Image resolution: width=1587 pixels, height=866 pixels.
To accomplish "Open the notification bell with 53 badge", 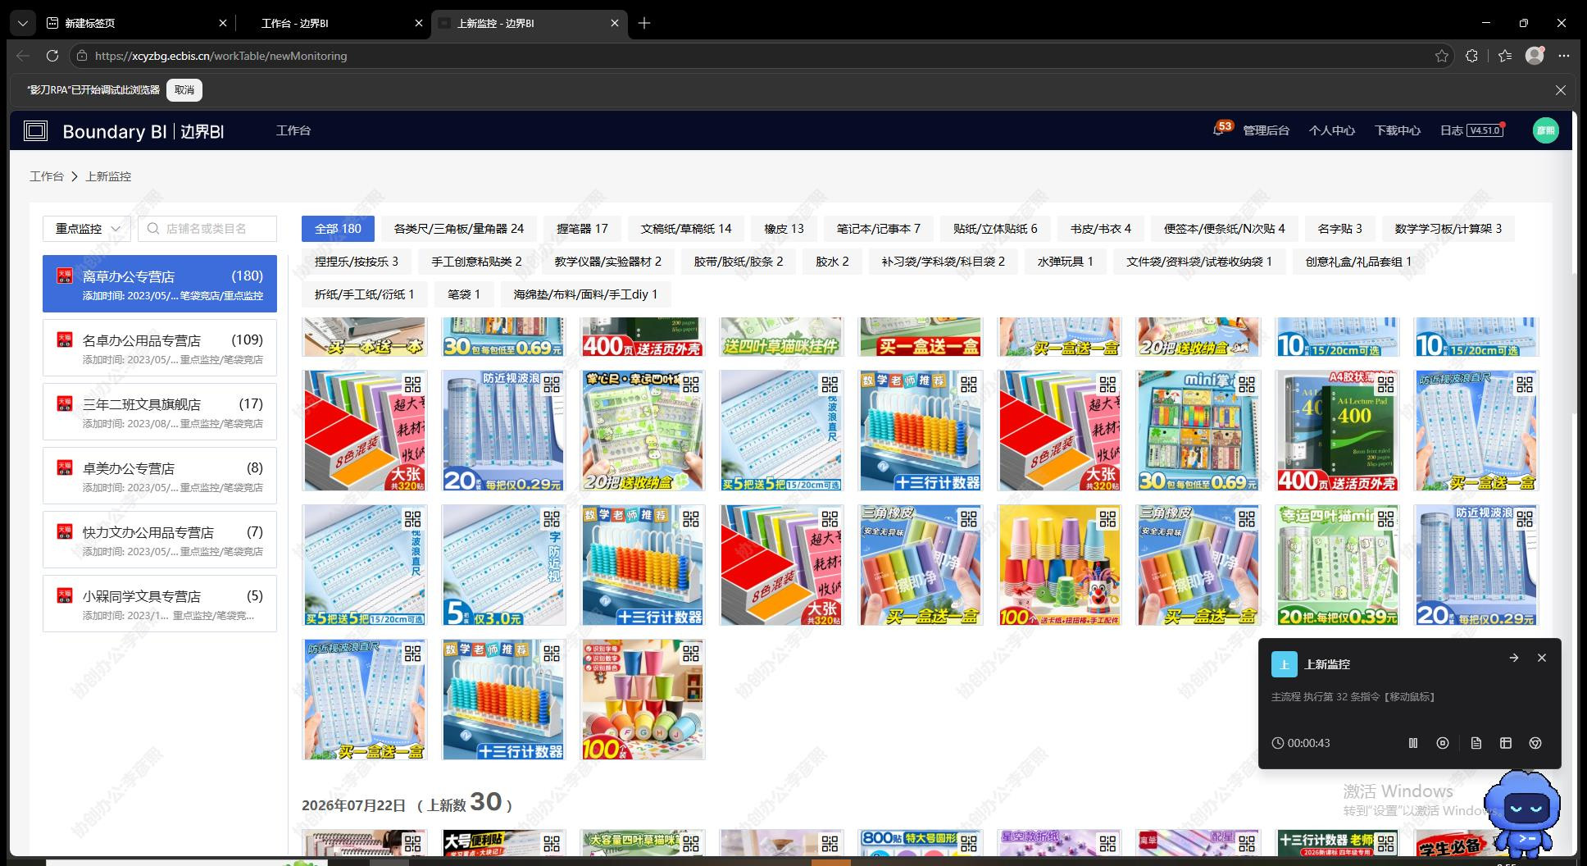I will coord(1219,130).
